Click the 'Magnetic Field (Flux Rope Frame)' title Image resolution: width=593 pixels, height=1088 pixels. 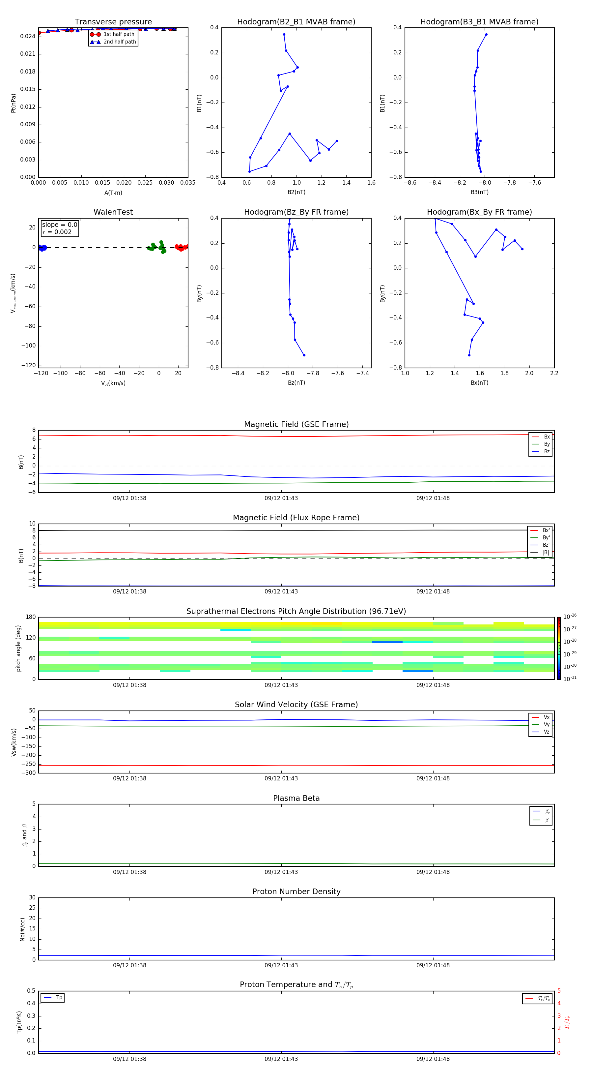[296, 518]
